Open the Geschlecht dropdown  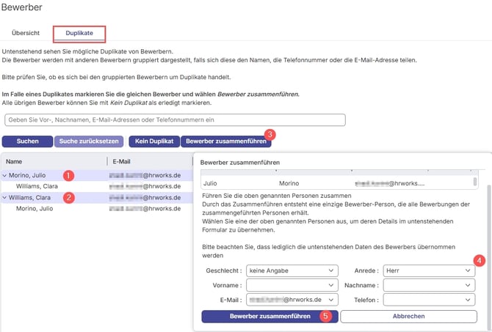click(x=292, y=270)
